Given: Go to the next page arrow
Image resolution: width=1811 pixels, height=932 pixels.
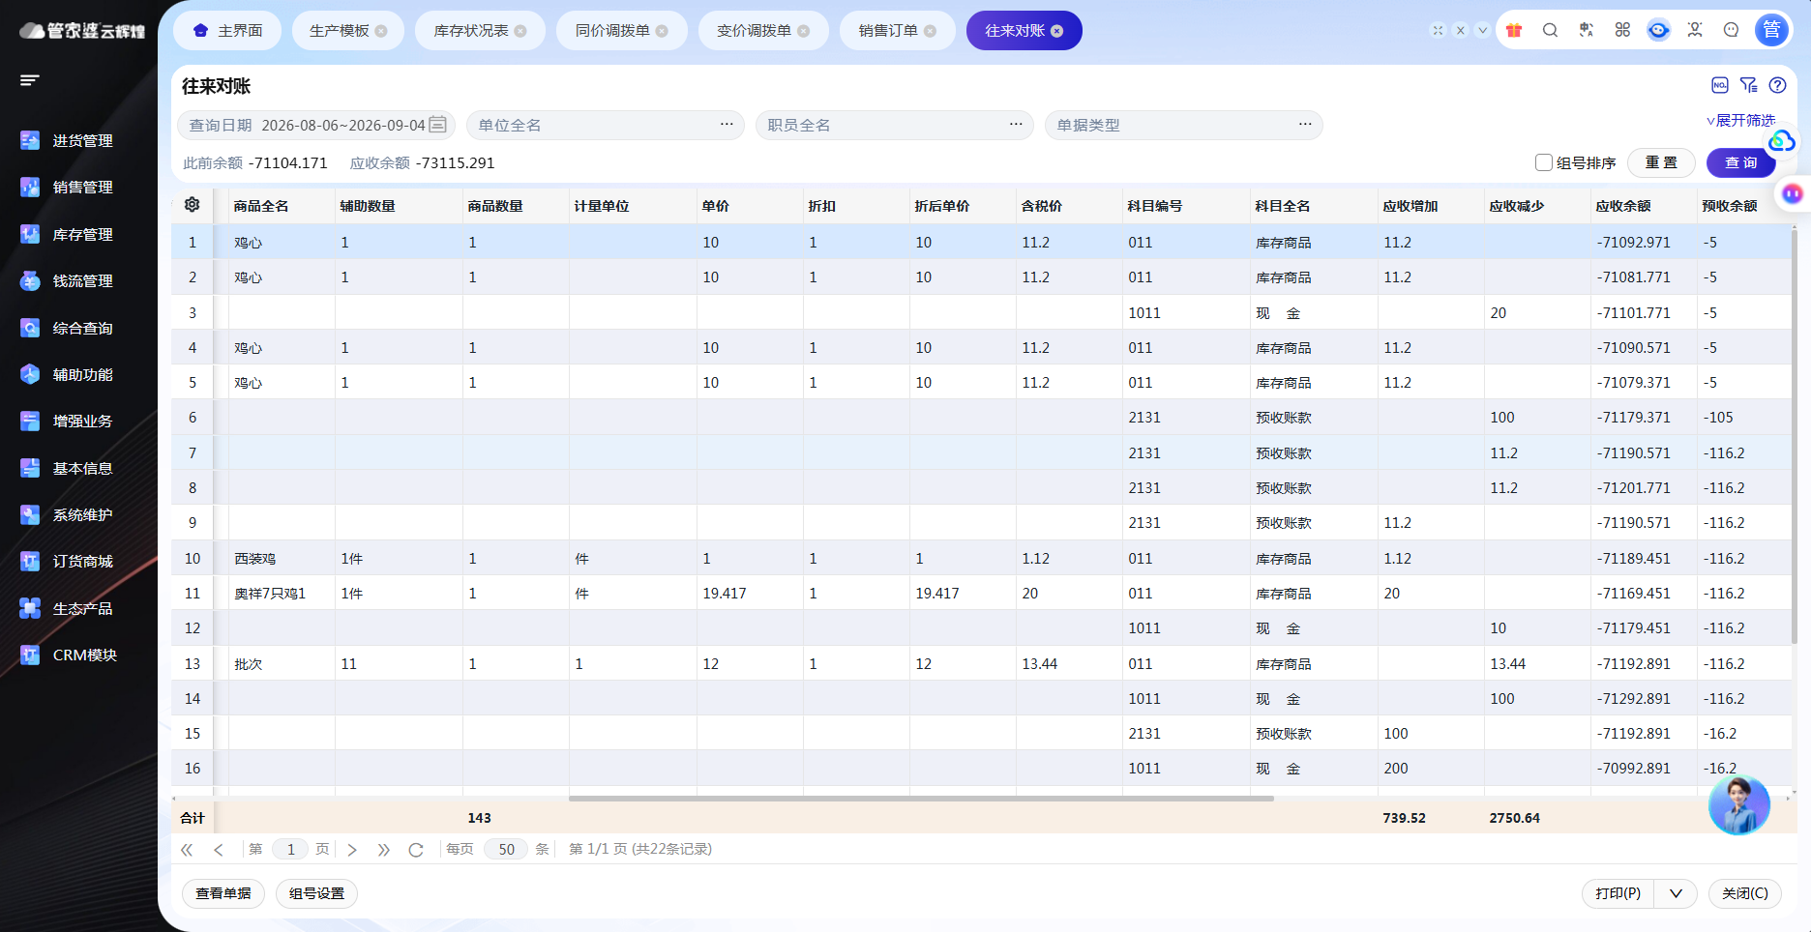Looking at the screenshot, I should tap(352, 850).
